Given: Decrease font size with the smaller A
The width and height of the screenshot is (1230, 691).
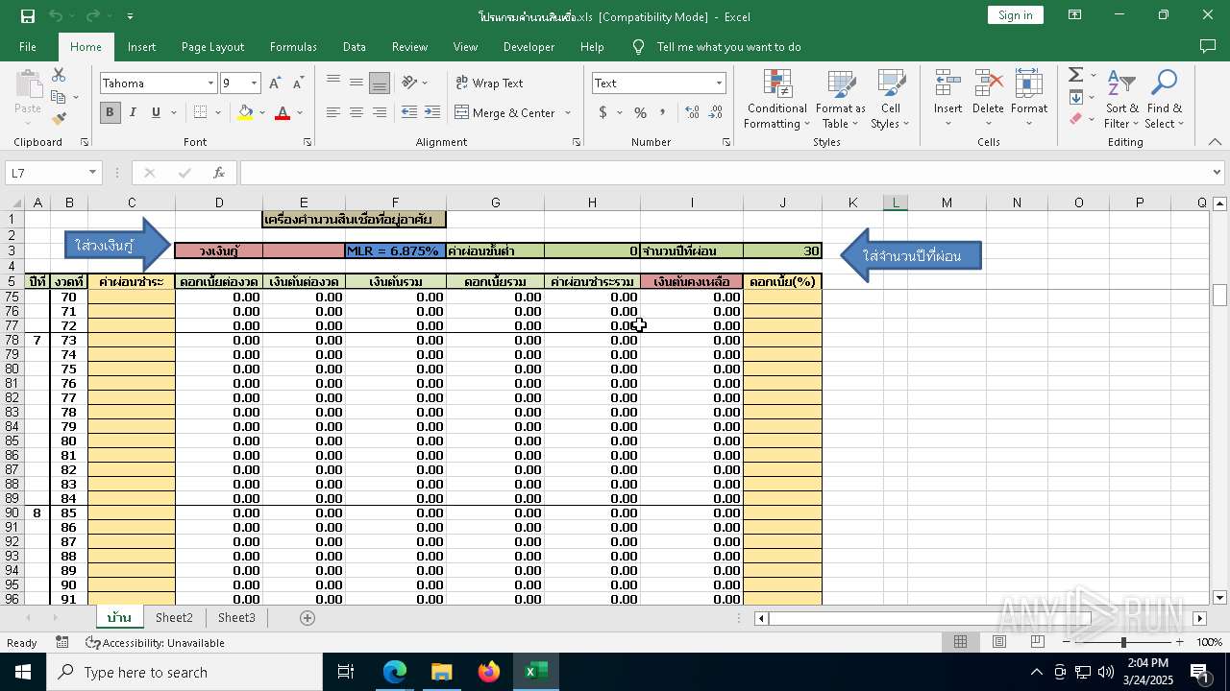Looking at the screenshot, I should [298, 83].
